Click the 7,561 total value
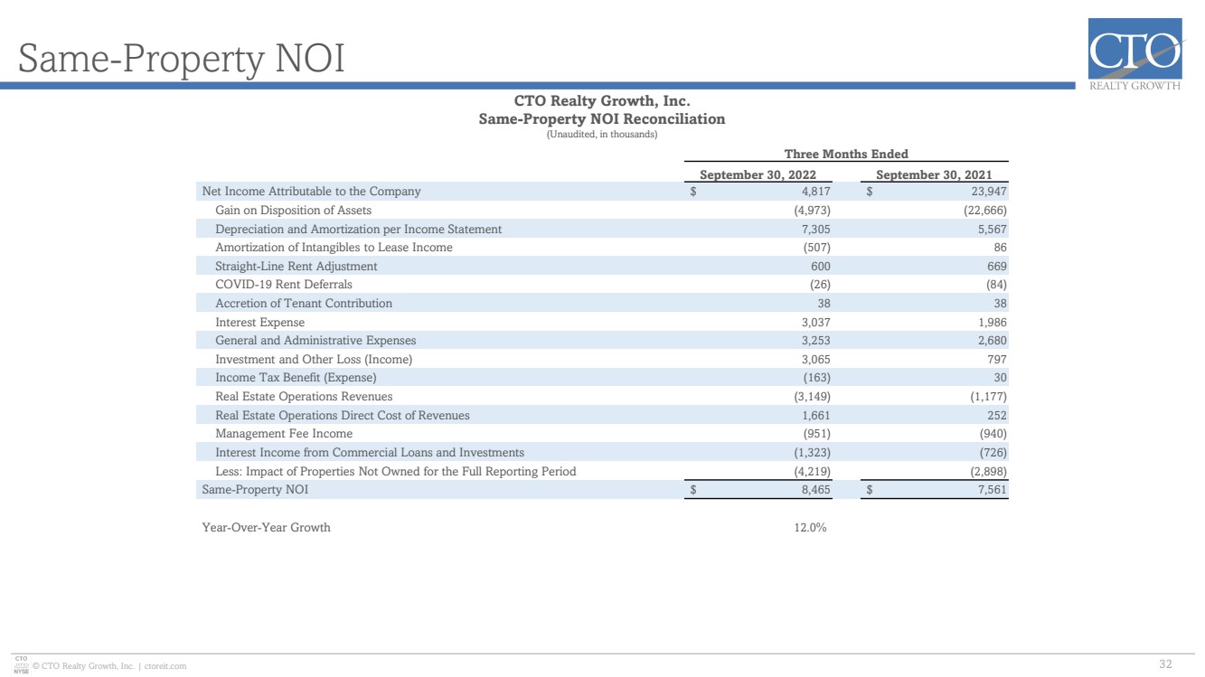Screen dimensions: 1205x677 993,489
